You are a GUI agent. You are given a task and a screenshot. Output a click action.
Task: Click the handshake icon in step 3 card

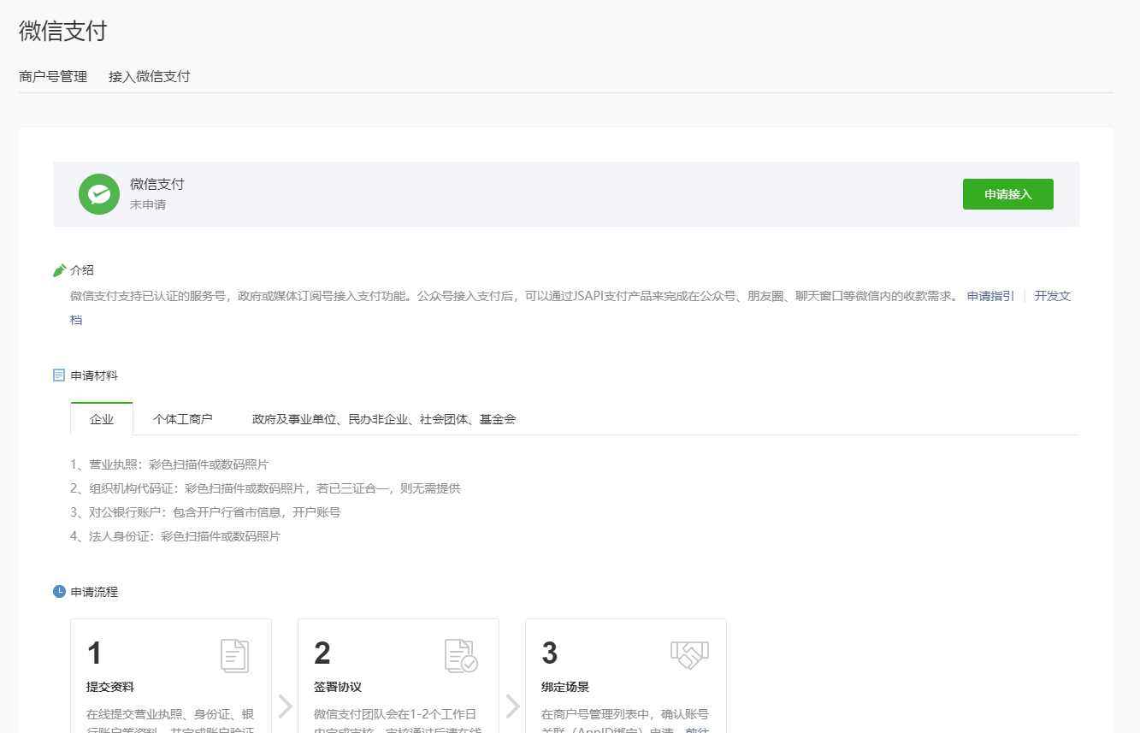pos(689,654)
